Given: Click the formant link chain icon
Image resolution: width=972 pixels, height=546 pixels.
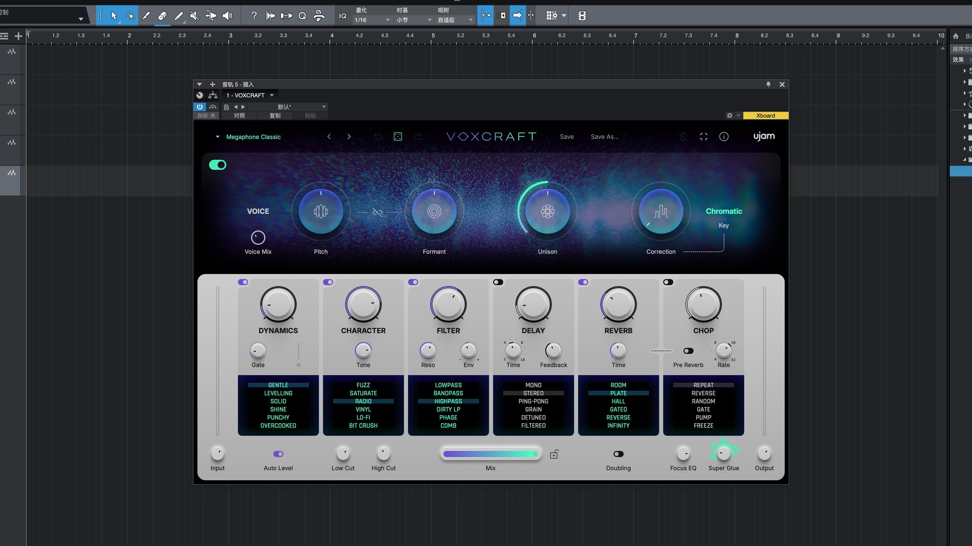Looking at the screenshot, I should (378, 212).
